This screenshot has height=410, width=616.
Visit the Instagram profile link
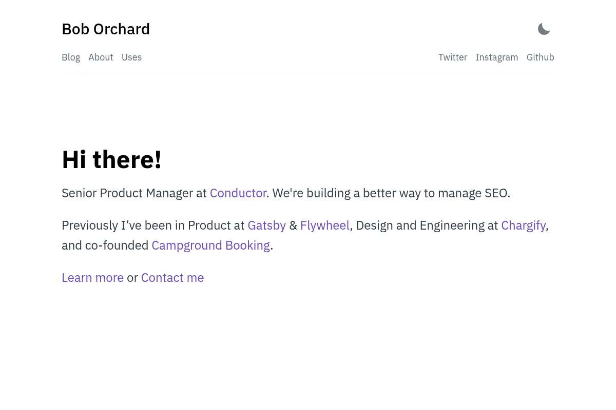497,57
